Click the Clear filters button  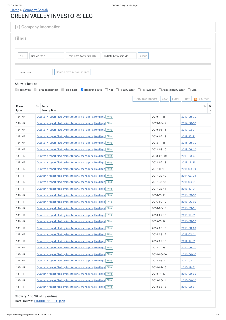[144, 56]
